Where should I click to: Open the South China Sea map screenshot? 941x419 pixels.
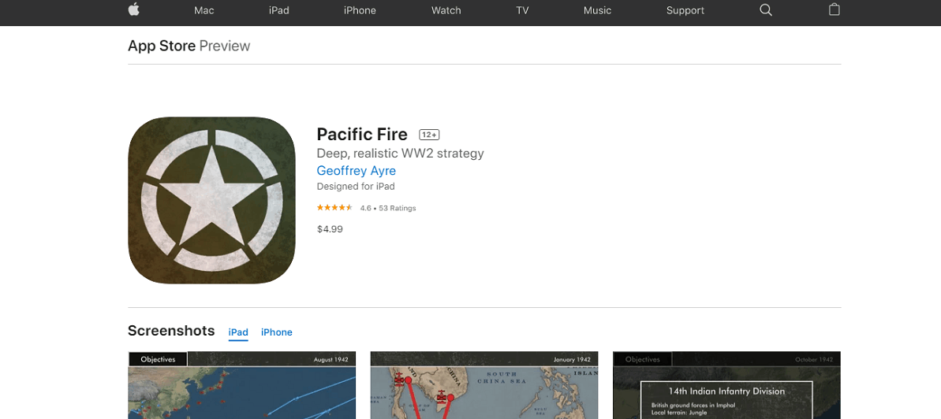(x=484, y=385)
